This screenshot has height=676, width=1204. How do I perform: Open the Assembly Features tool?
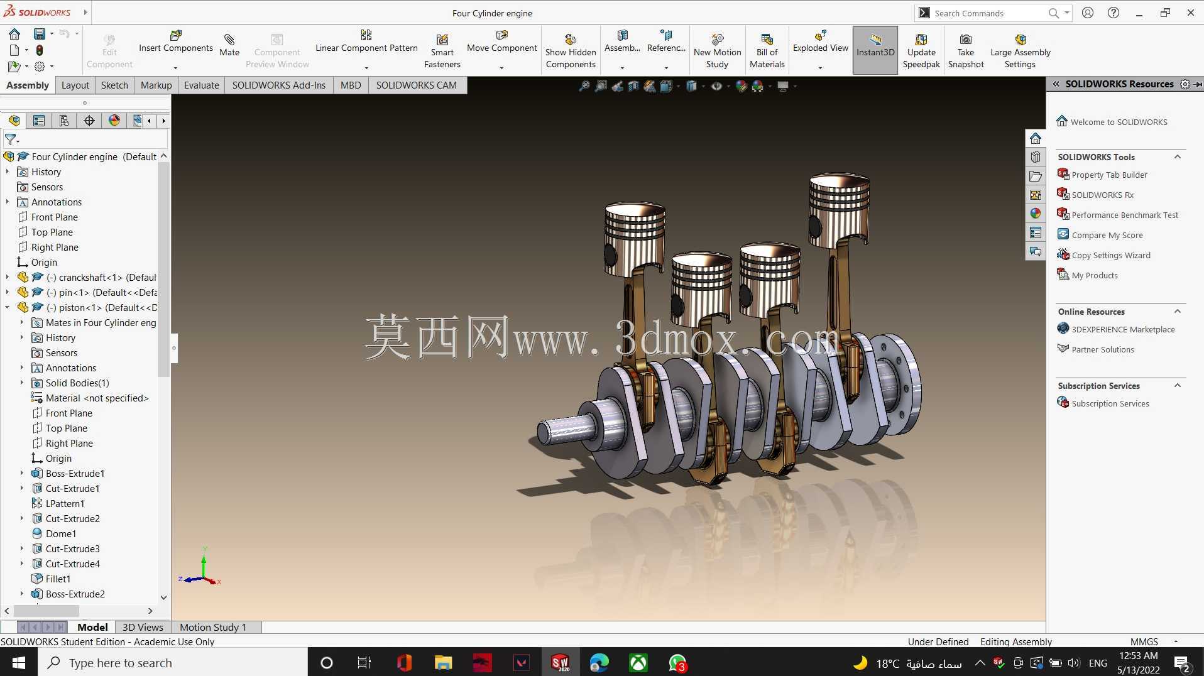[x=622, y=41]
